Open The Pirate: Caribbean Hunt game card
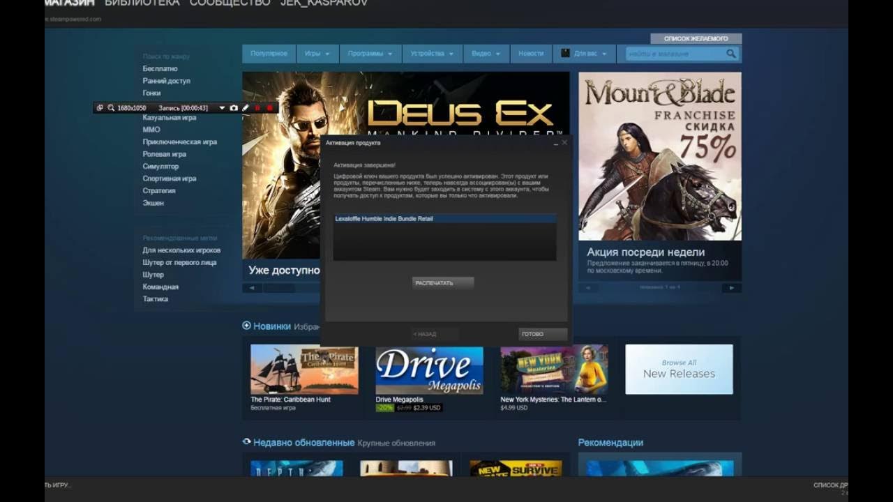 [304, 378]
